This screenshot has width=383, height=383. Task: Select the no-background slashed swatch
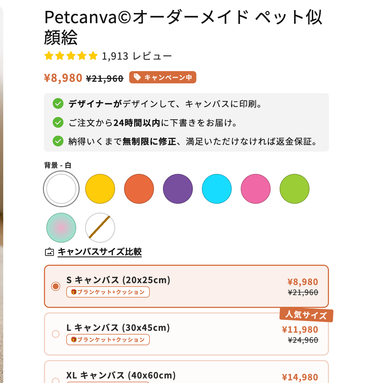100,228
